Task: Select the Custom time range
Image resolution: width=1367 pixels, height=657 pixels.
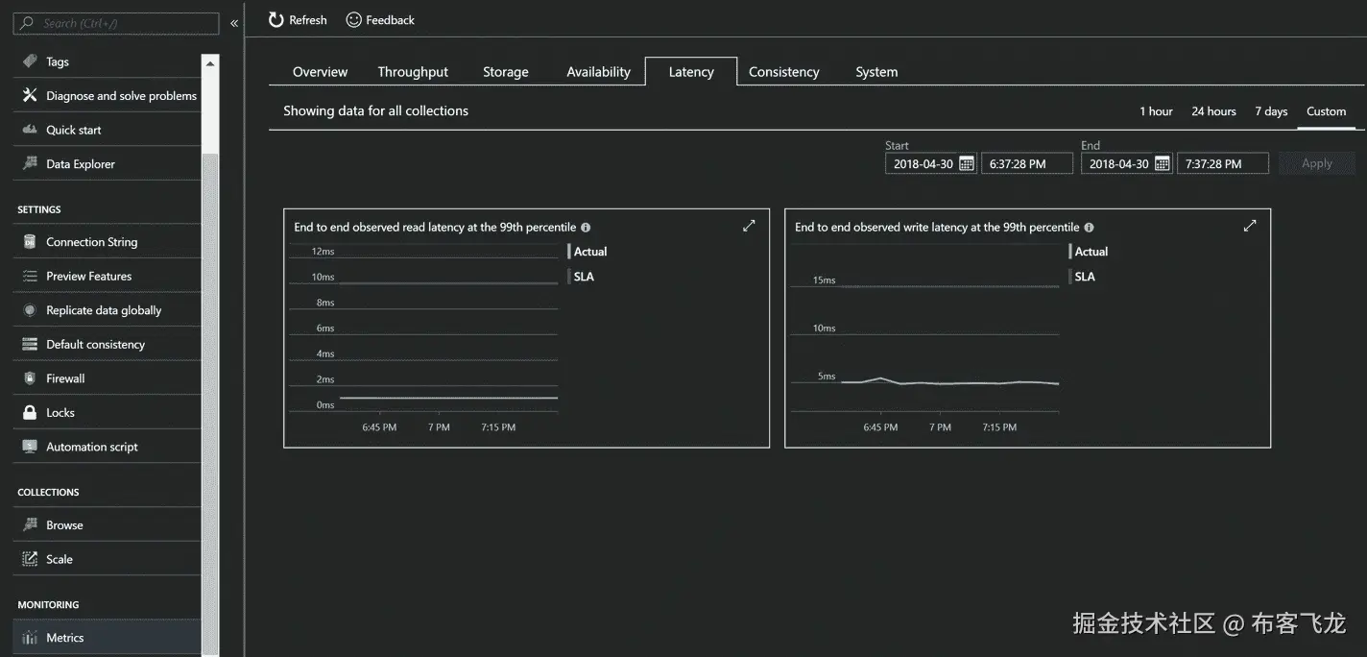Action: coord(1327,111)
